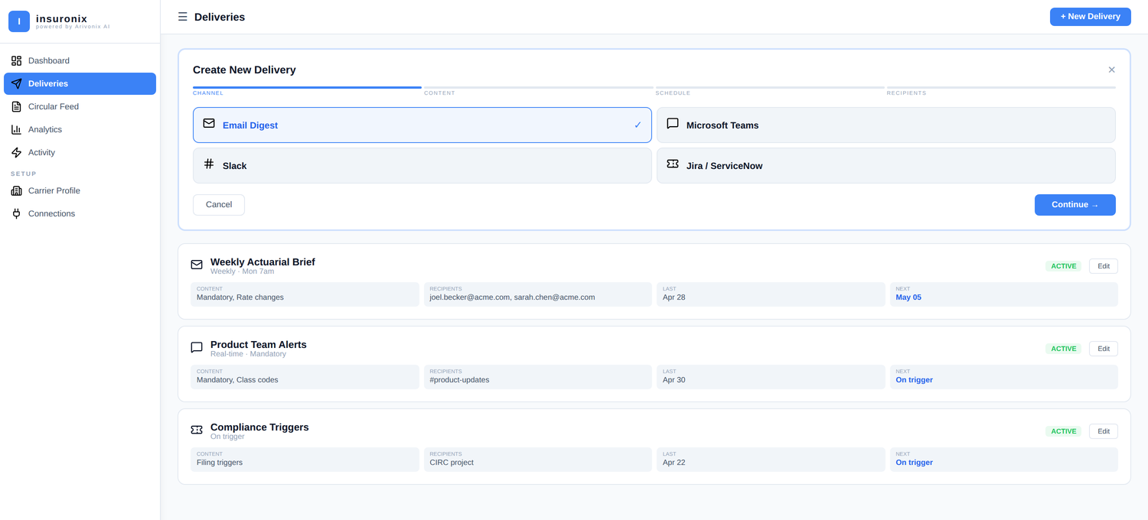Open the Circular Feed page
Screen dimensions: 1148x520
tap(80, 106)
